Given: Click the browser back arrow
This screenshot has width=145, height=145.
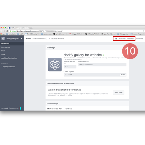Looking at the screenshot, I should [1, 31].
